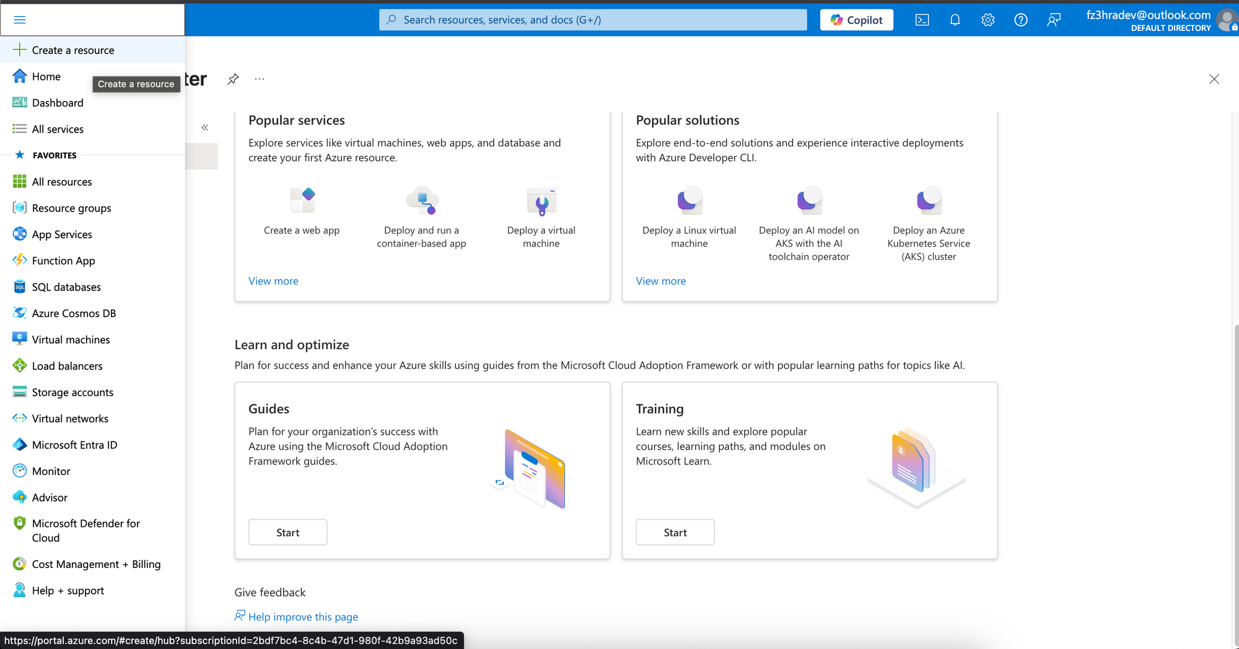Image resolution: width=1239 pixels, height=649 pixels.
Task: Select Home in the portal menu
Action: tap(93, 76)
